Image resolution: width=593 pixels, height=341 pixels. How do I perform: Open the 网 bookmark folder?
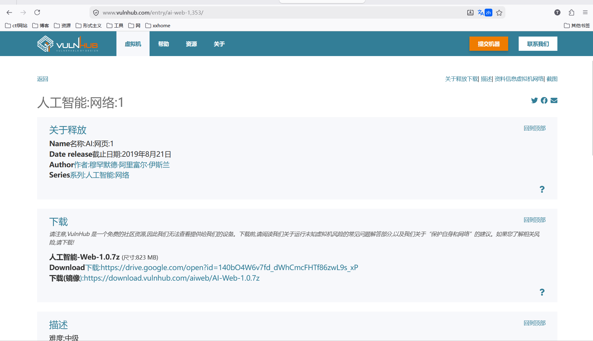coord(134,25)
